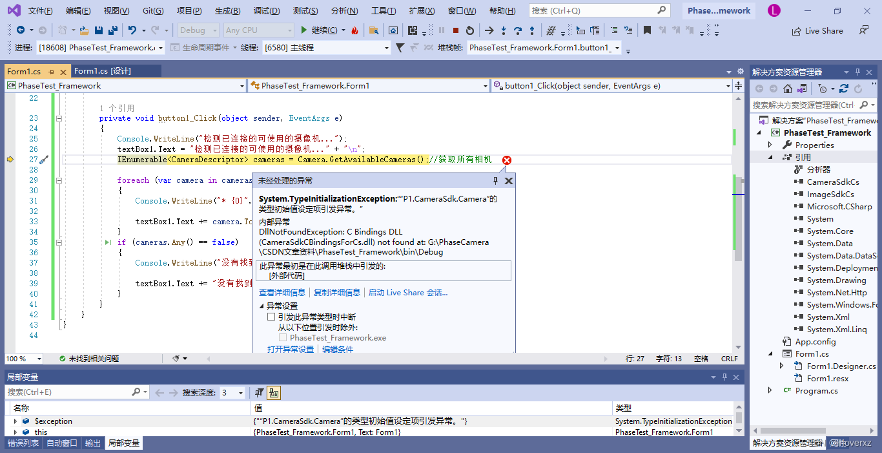Open the PhaseTest_Framework project scope dropdown

point(125,85)
